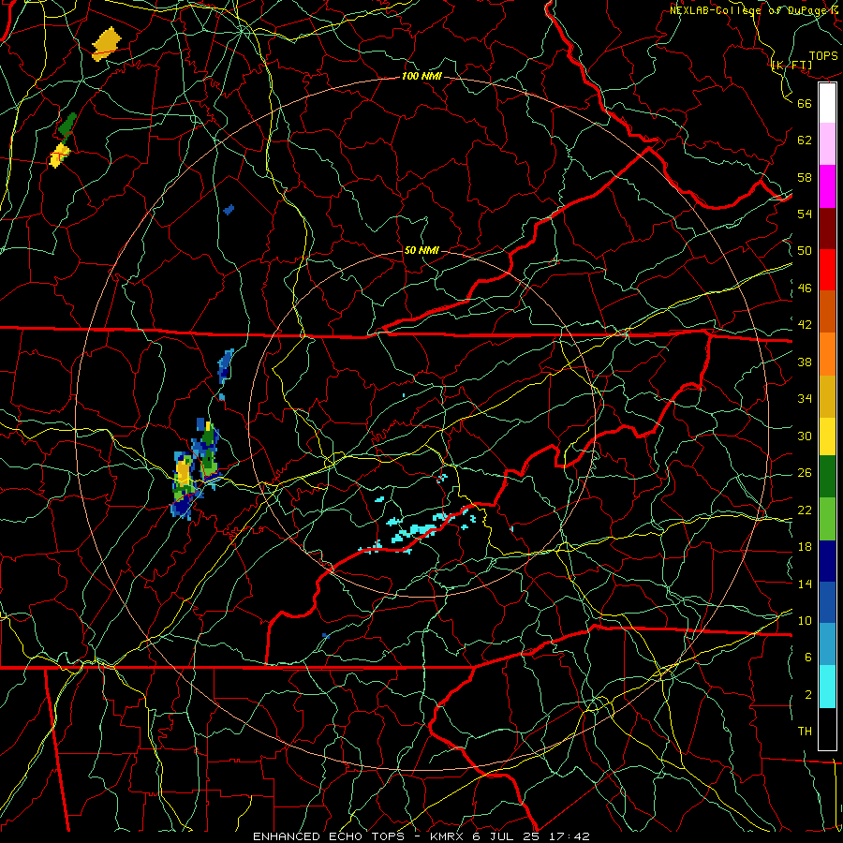Screen dimensions: 843x843
Task: Click the '62' legend value
Action: point(805,140)
